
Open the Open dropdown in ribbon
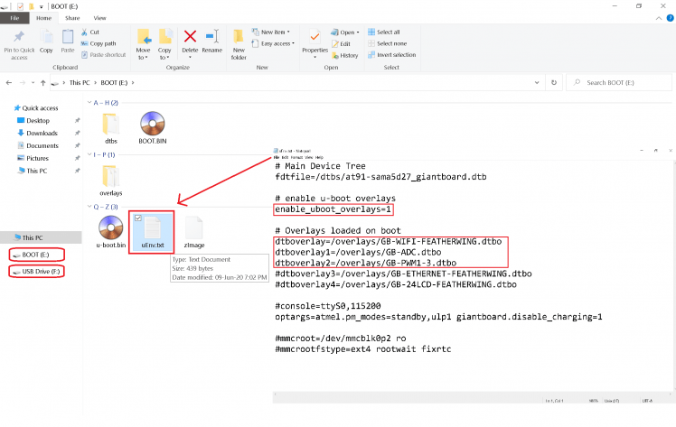pos(345,32)
